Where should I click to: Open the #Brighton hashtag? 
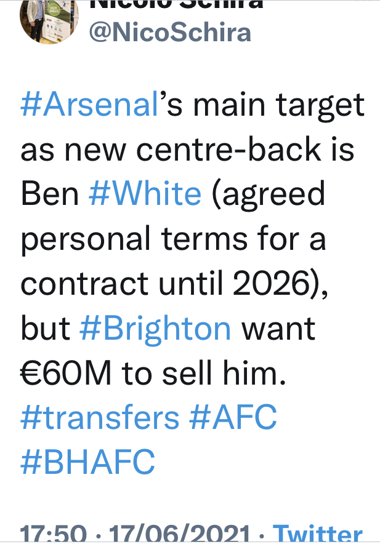tap(155, 329)
